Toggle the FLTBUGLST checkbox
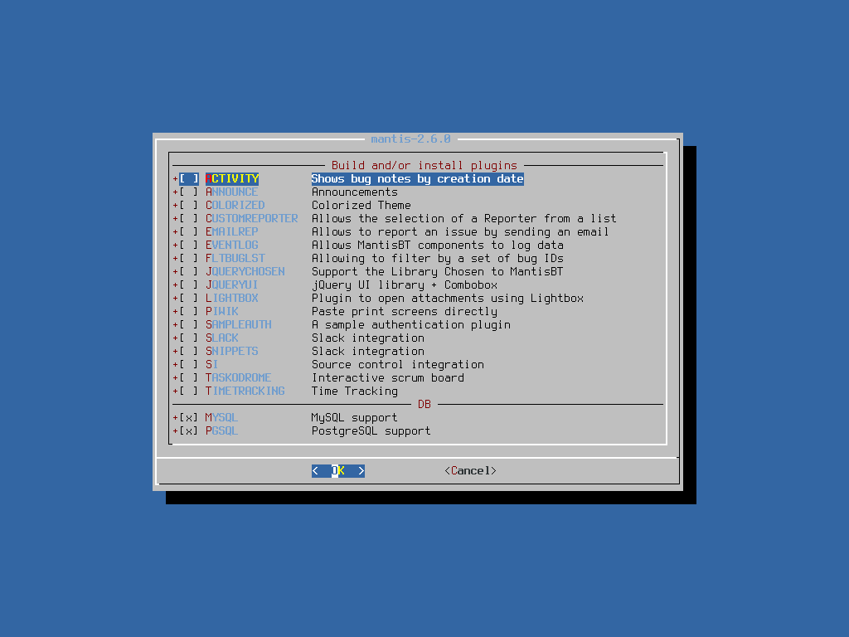Viewport: 849px width, 637px height. click(x=189, y=259)
